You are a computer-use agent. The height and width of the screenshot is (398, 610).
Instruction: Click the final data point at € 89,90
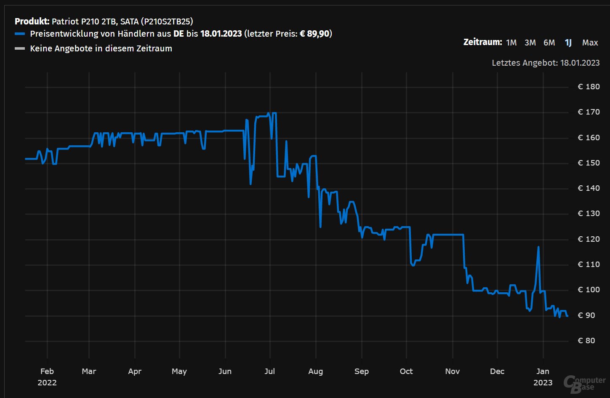[567, 316]
